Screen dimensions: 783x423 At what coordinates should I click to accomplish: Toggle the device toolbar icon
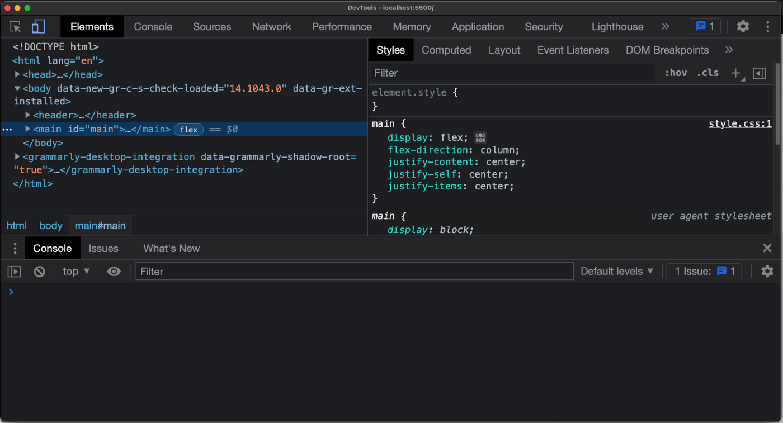(x=38, y=27)
